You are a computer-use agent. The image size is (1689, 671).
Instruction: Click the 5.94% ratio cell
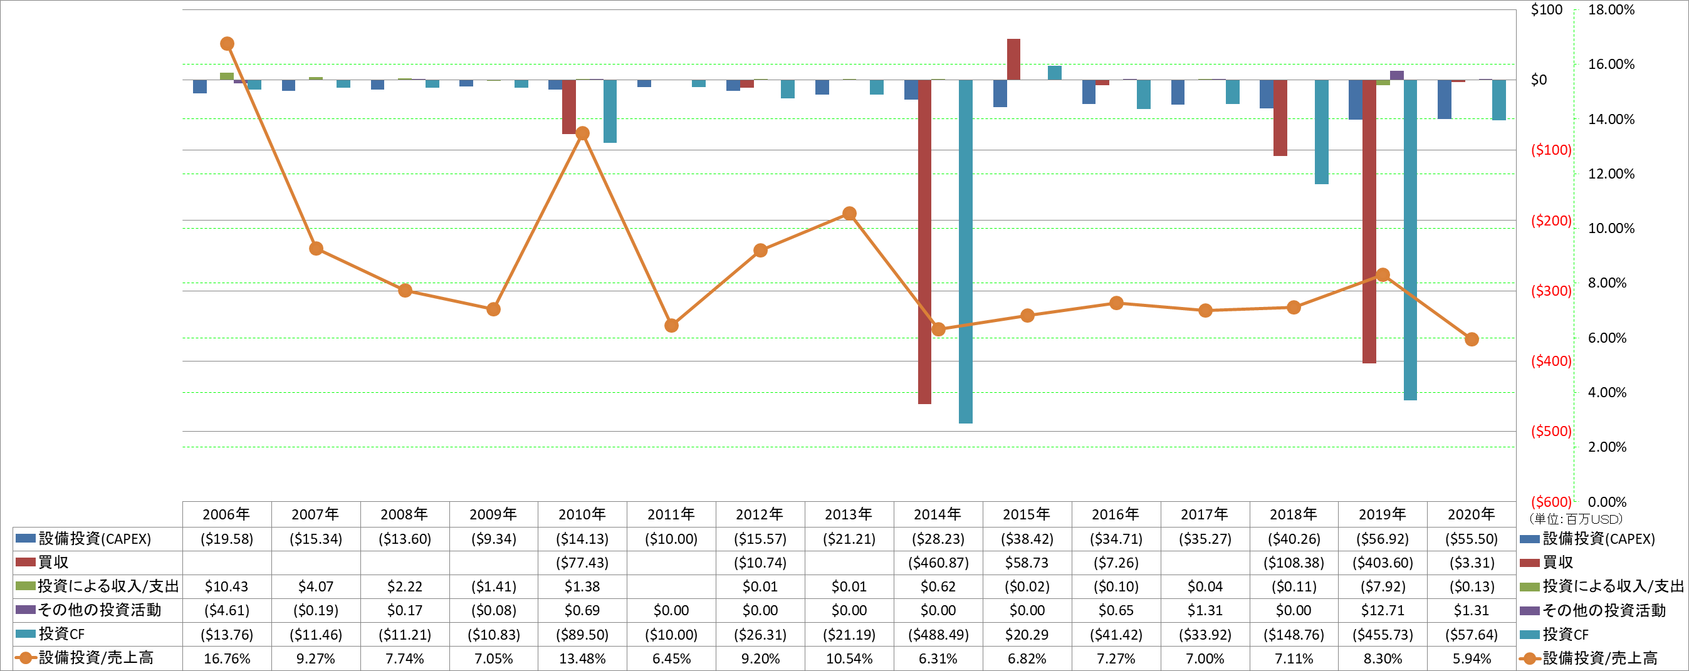(1472, 658)
